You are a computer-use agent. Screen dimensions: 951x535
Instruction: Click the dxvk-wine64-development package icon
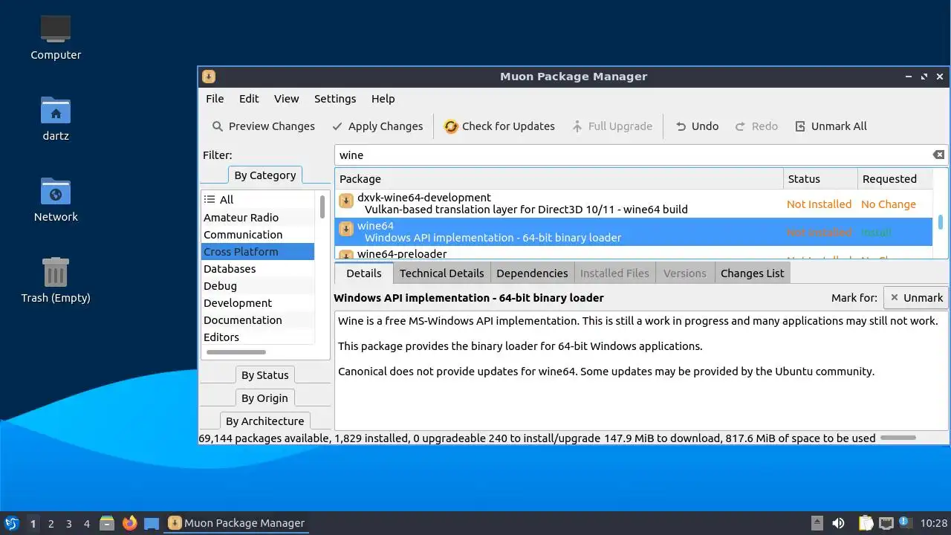pos(345,201)
